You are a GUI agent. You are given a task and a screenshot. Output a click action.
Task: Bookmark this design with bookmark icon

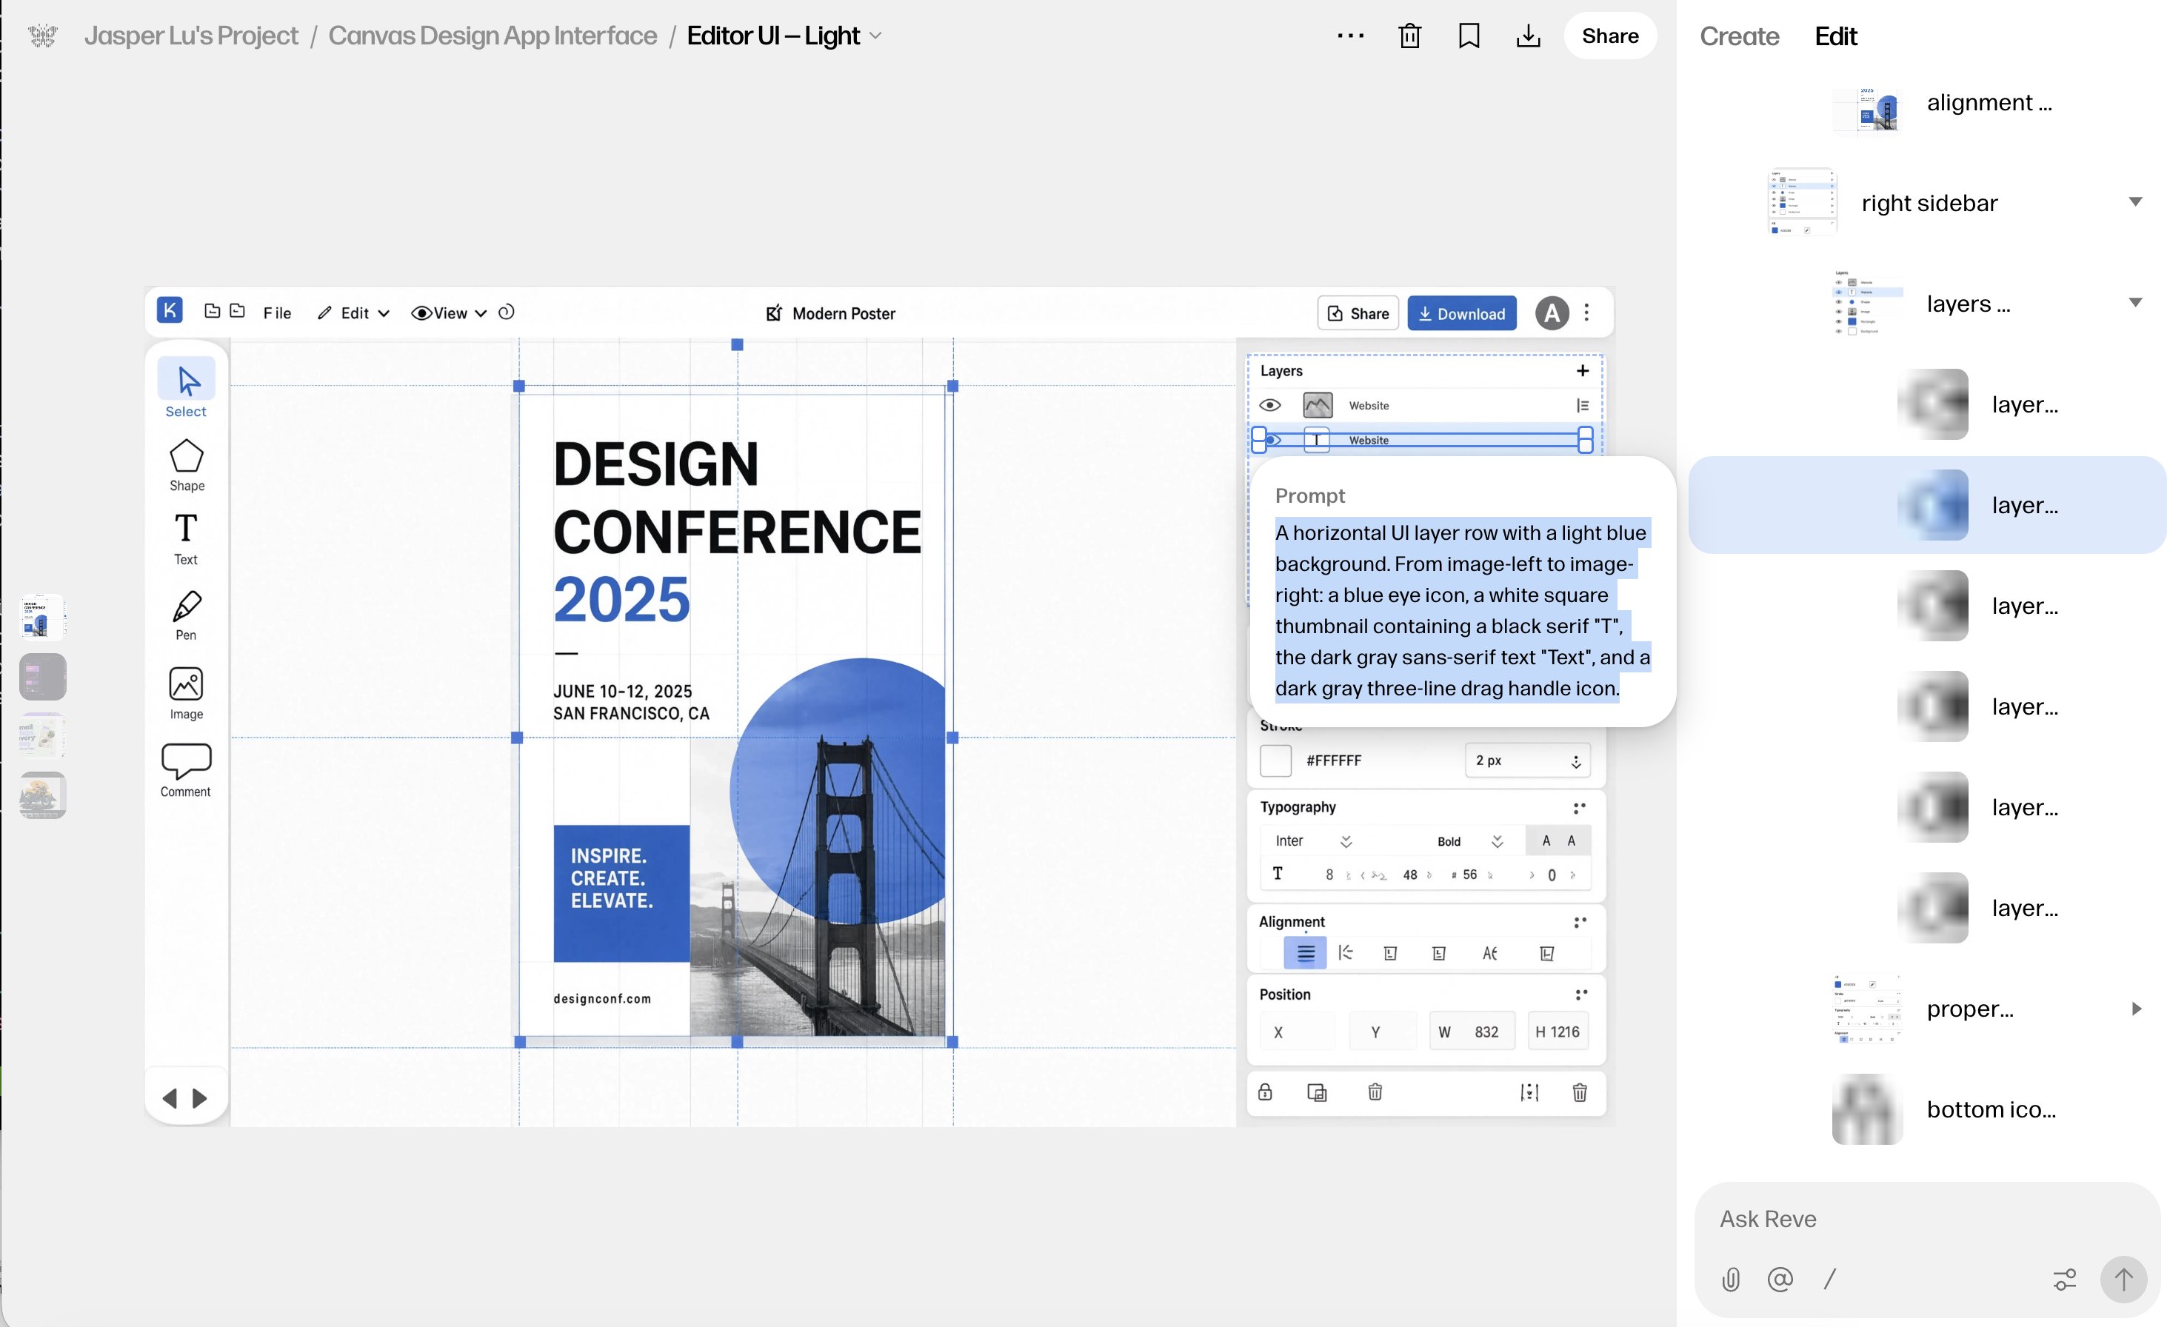pos(1469,36)
